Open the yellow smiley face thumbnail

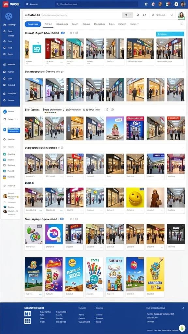tap(135, 197)
